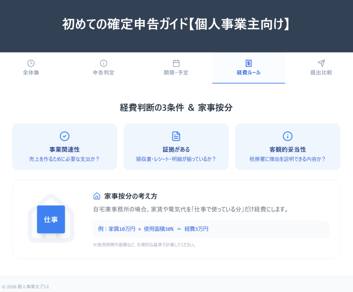
Task: Click the paper plane icon above 提出比較
Action: [x=321, y=63]
